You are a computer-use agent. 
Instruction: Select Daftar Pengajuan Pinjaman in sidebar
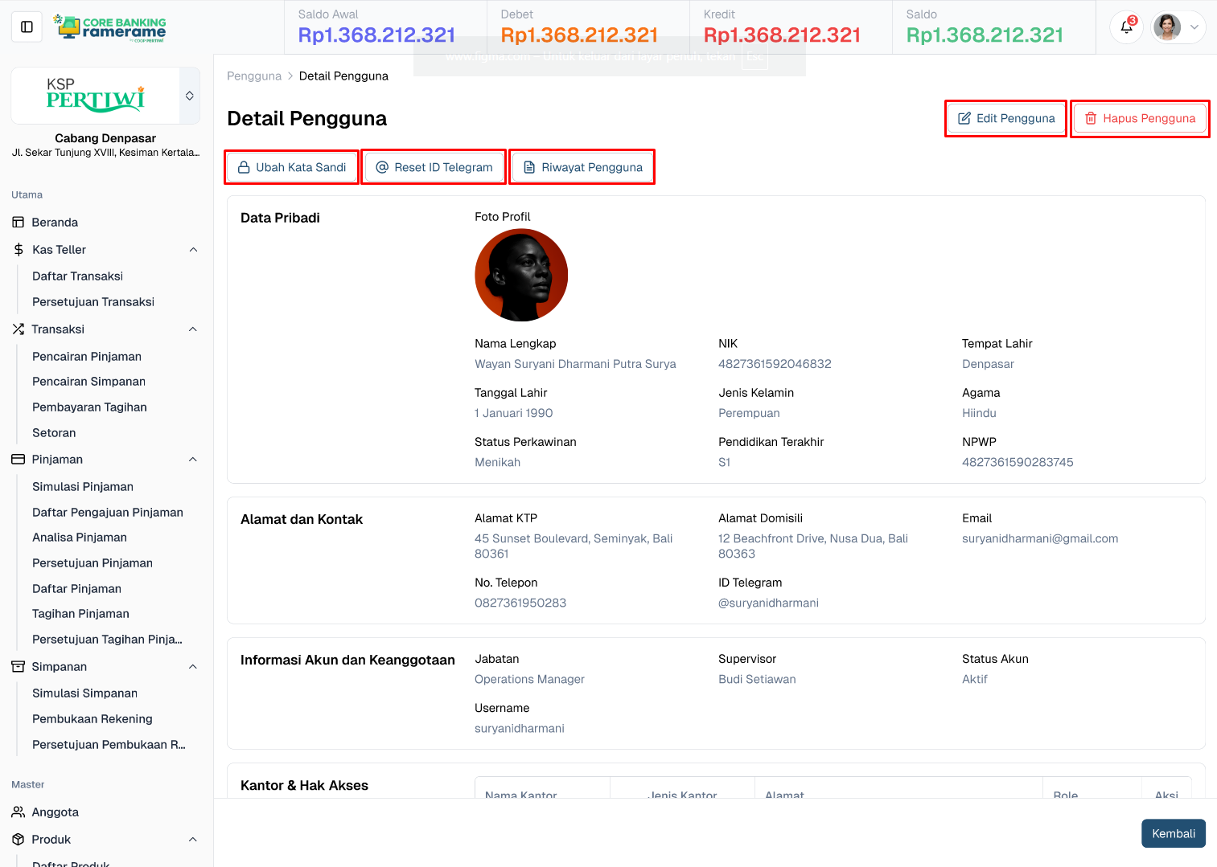coord(107,512)
